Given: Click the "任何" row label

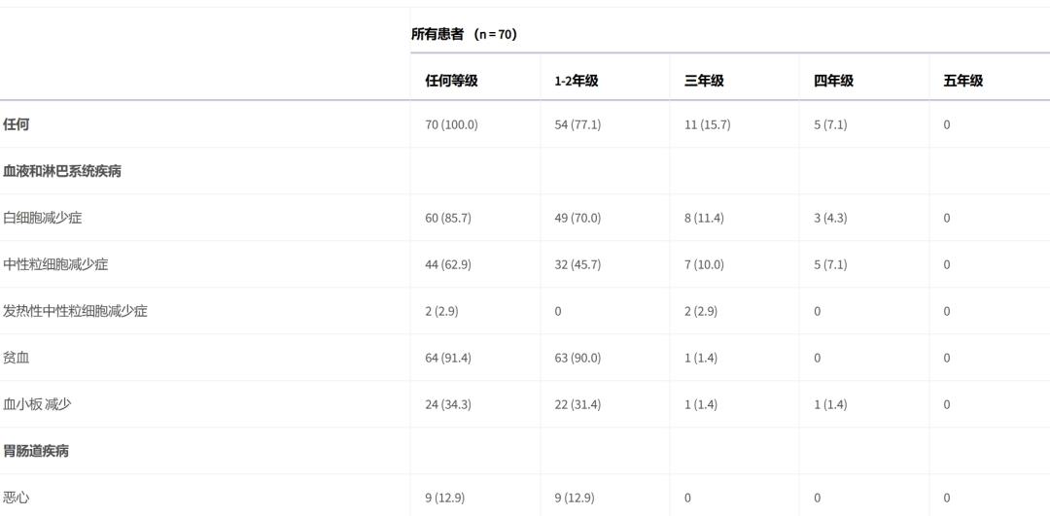Looking at the screenshot, I should [17, 124].
